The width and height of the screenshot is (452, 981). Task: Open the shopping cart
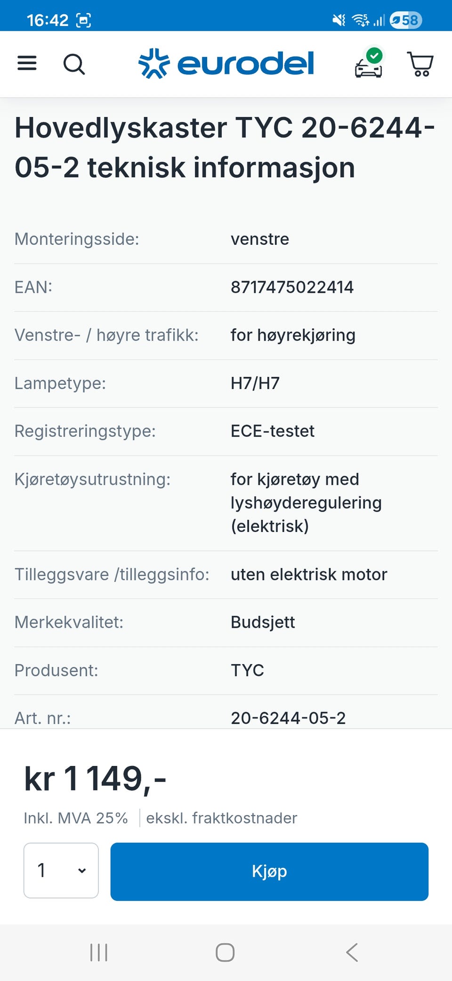click(x=420, y=64)
